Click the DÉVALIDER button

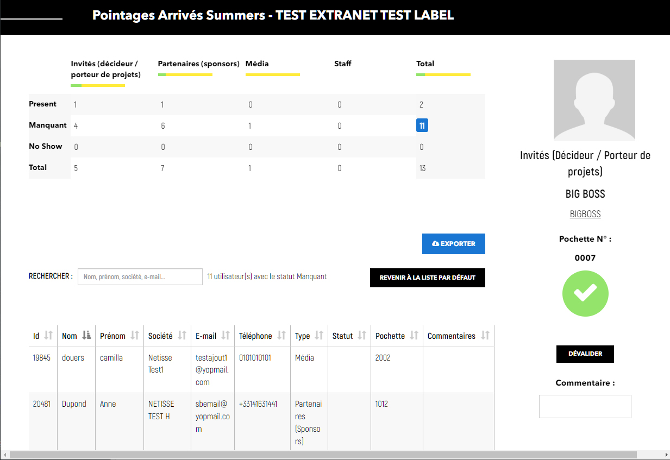point(585,354)
